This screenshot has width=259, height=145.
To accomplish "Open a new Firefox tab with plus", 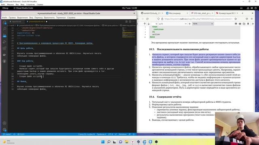I will pos(242,13).
